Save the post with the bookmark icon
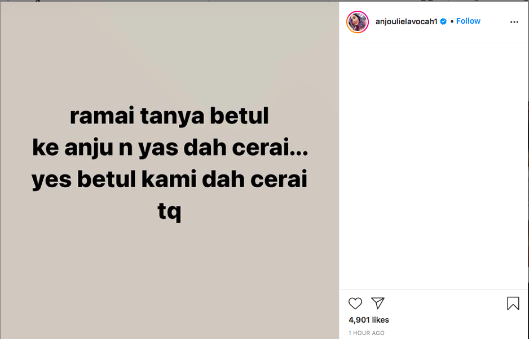This screenshot has width=529, height=339. pyautogui.click(x=513, y=303)
